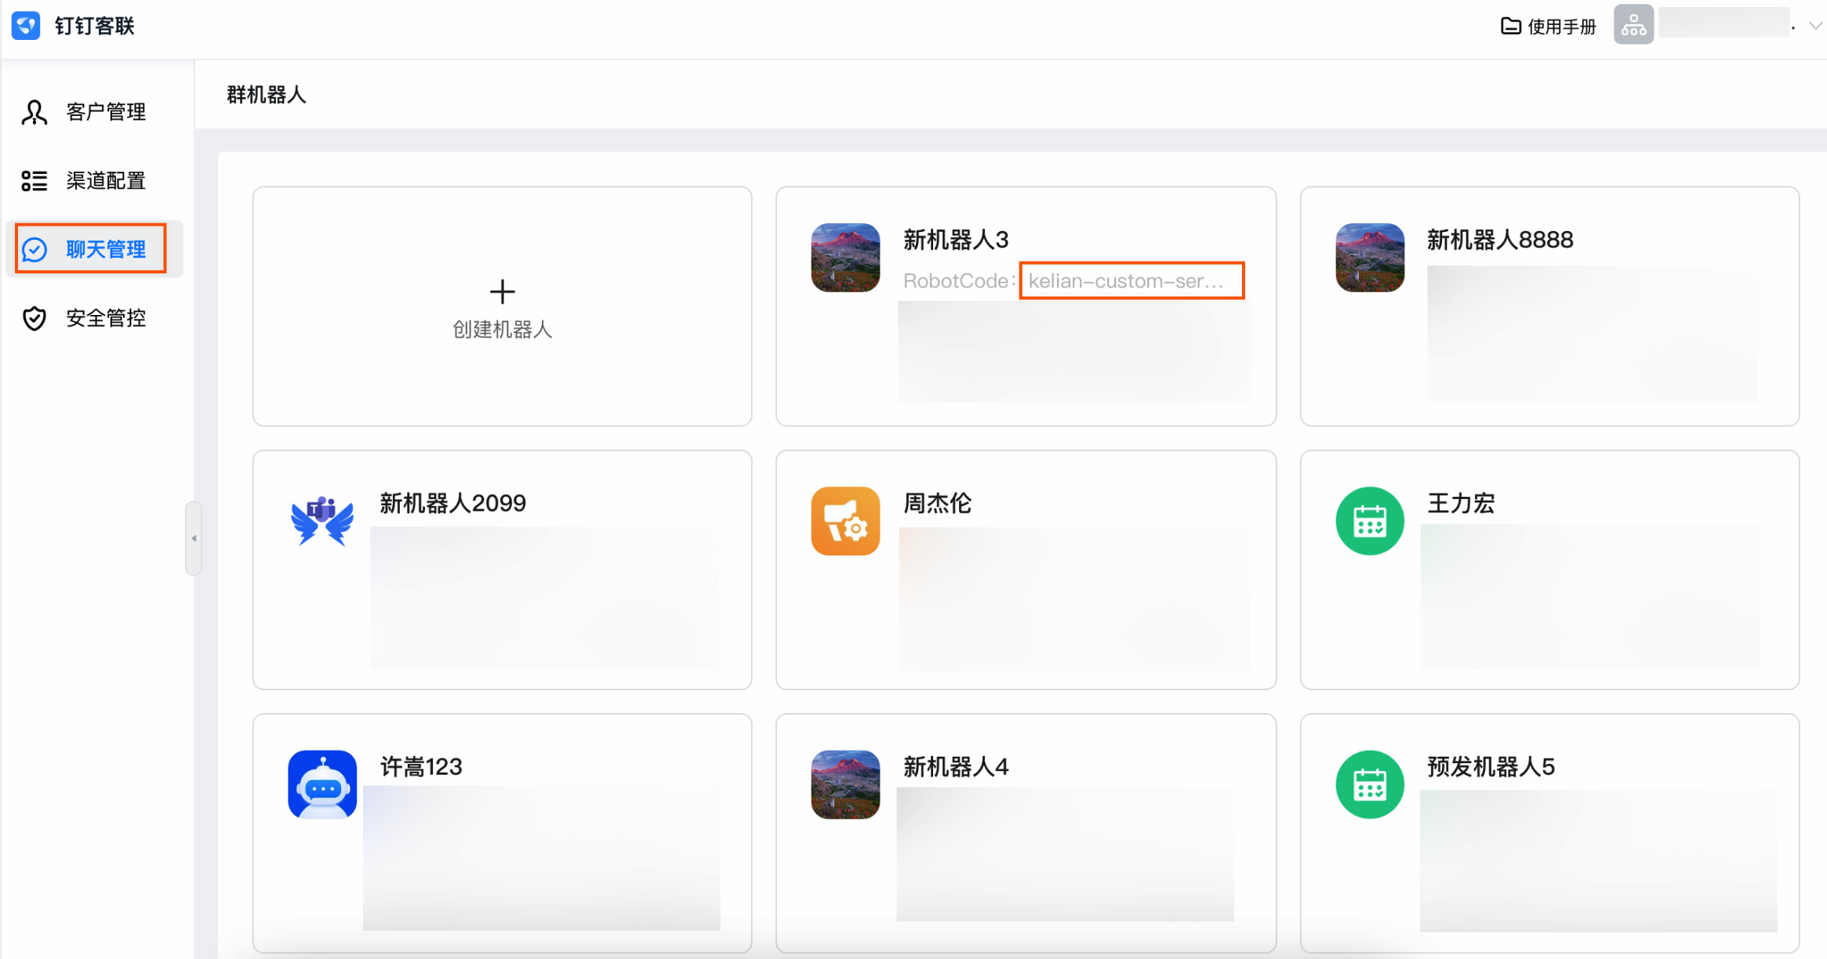Click the 创建机器人 label
The height and width of the screenshot is (959, 1827).
[502, 330]
